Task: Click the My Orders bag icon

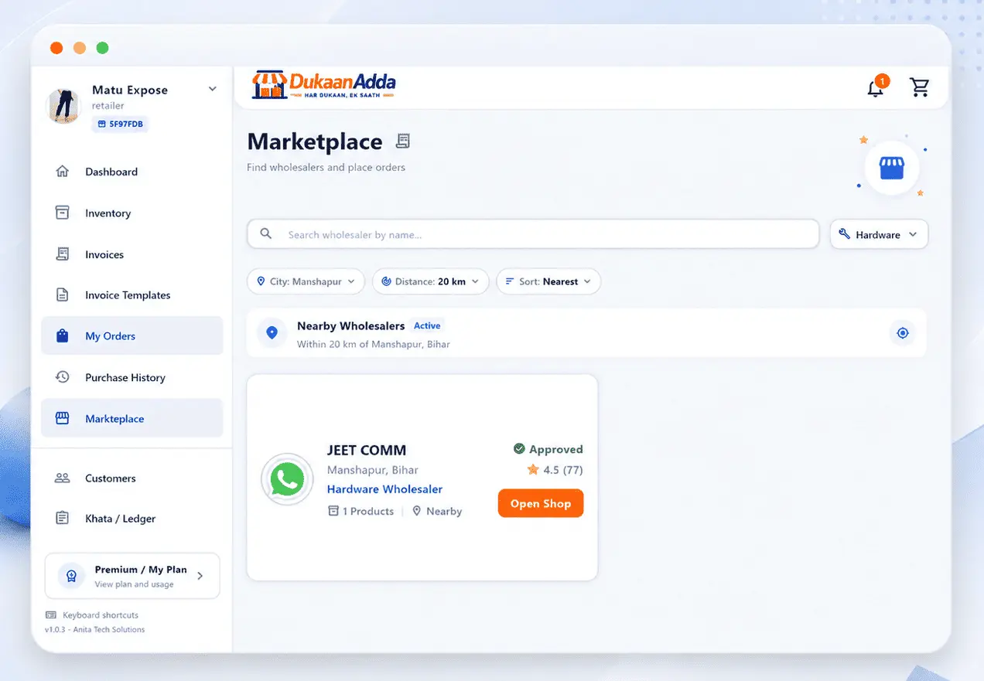Action: (x=63, y=336)
